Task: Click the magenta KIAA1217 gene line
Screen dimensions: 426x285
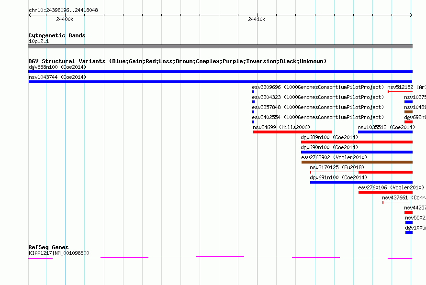Action: pos(220,258)
